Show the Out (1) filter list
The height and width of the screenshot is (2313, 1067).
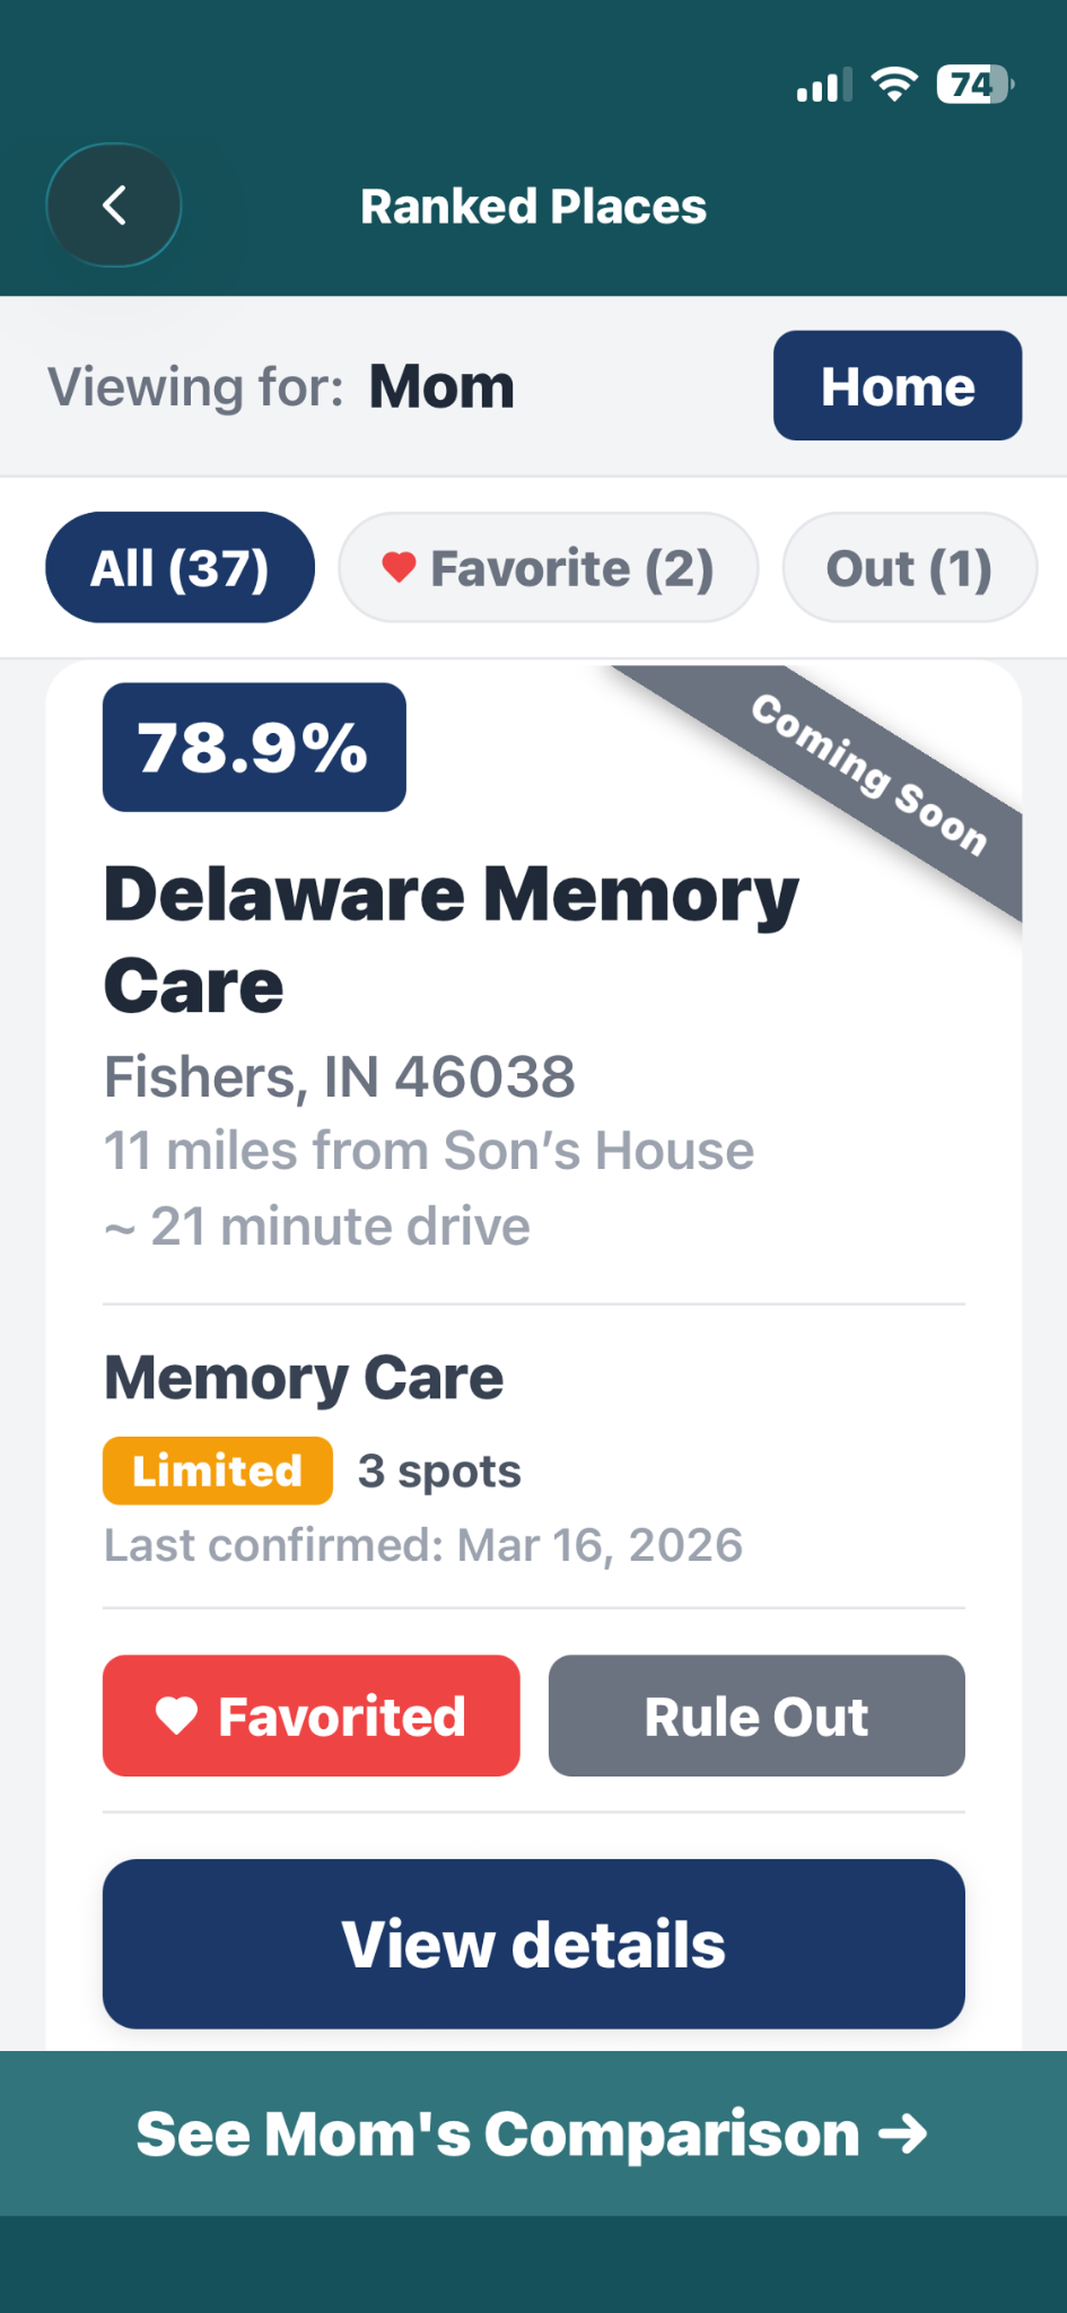coord(909,567)
